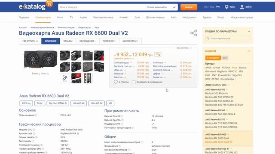Viewport: 275px width, 154px height.
Task: Click the help icon next to Объем памяти
Action: pos(36,137)
